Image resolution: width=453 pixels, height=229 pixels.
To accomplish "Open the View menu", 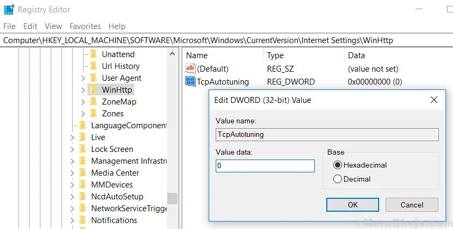I will coord(53,26).
